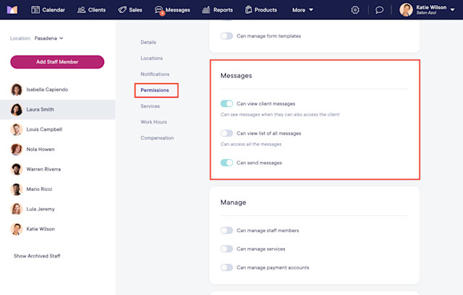Click Laura Smith's avatar
Image resolution: width=463 pixels, height=295 pixels.
17,109
